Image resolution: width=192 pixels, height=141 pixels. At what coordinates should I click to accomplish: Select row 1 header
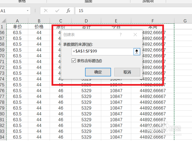tap(3, 27)
